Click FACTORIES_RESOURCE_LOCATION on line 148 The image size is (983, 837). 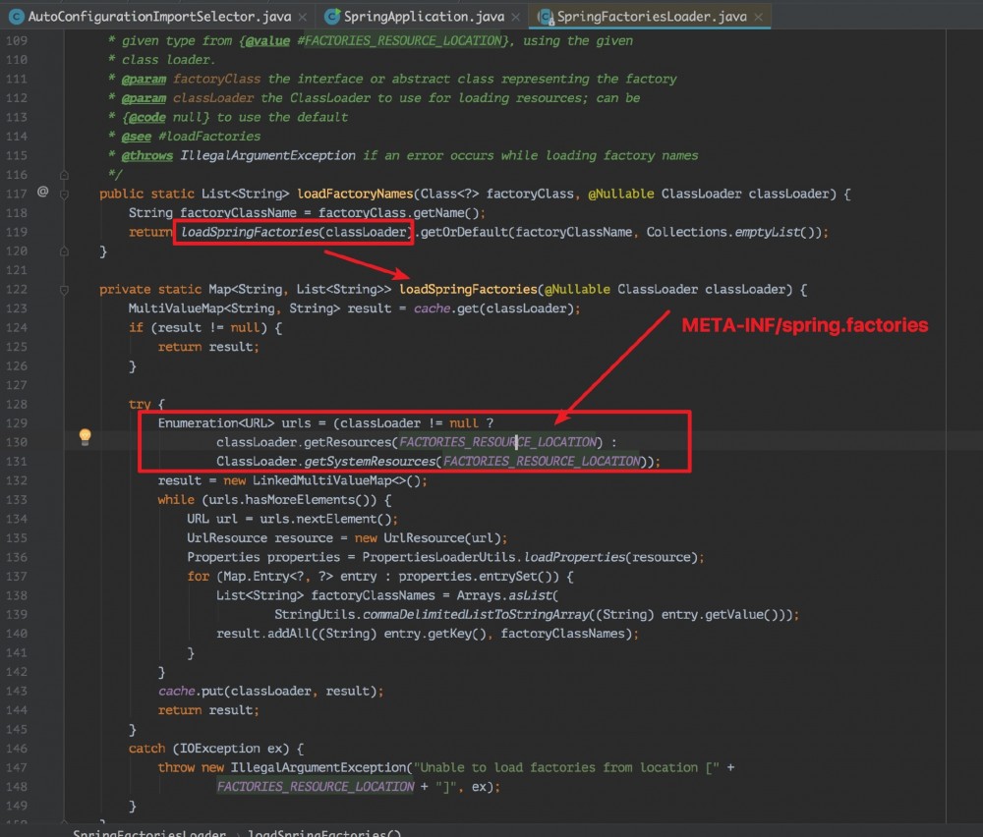tap(315, 786)
